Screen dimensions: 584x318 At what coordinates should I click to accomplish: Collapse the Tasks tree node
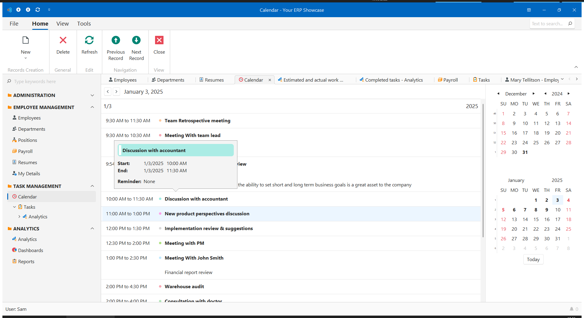click(x=14, y=207)
